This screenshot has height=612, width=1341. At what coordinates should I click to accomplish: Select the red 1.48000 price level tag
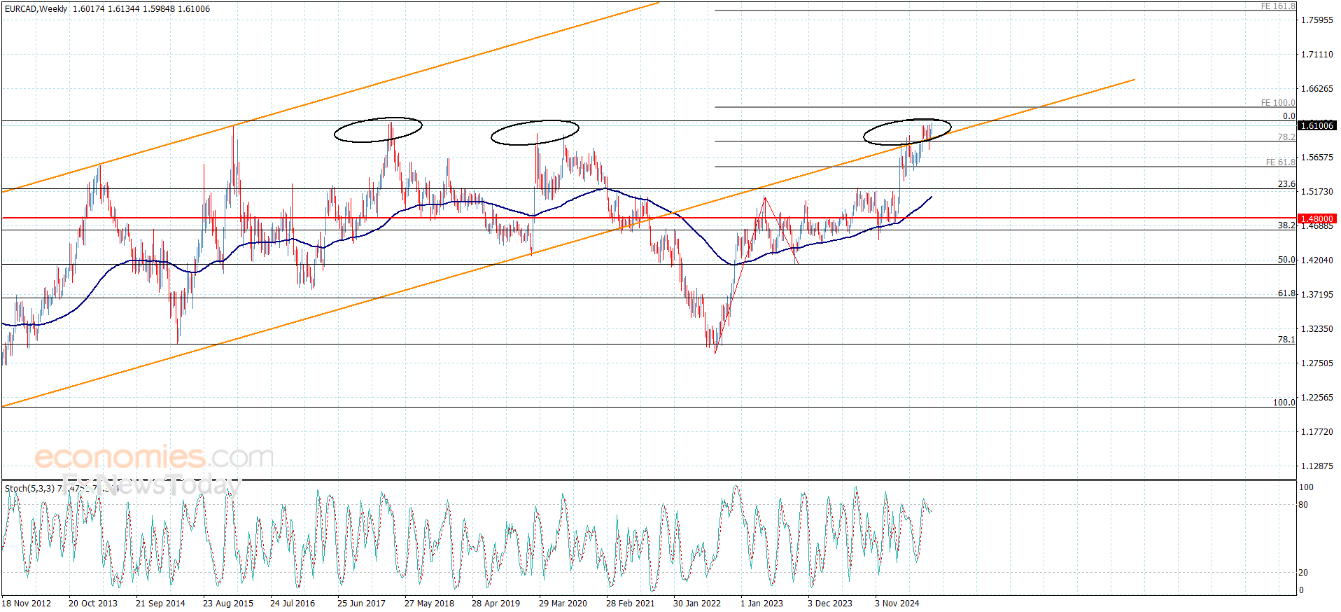click(x=1317, y=218)
